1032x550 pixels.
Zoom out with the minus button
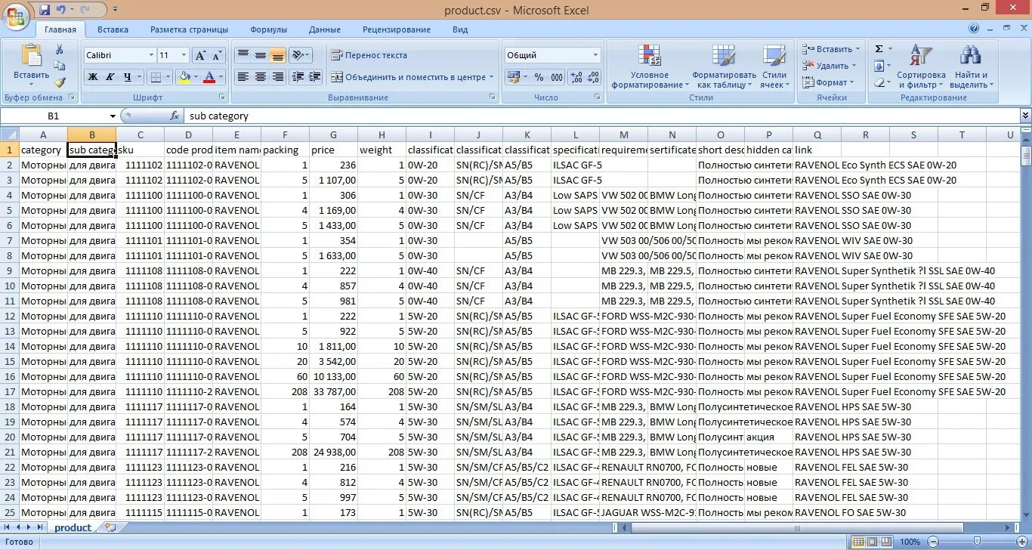[932, 542]
